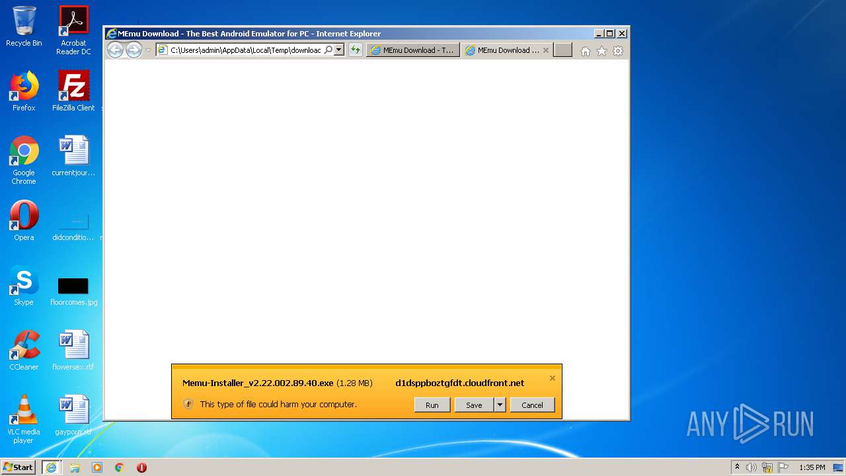The height and width of the screenshot is (476, 846).
Task: Select flowersex.rtf desktop document
Action: pyautogui.click(x=73, y=350)
